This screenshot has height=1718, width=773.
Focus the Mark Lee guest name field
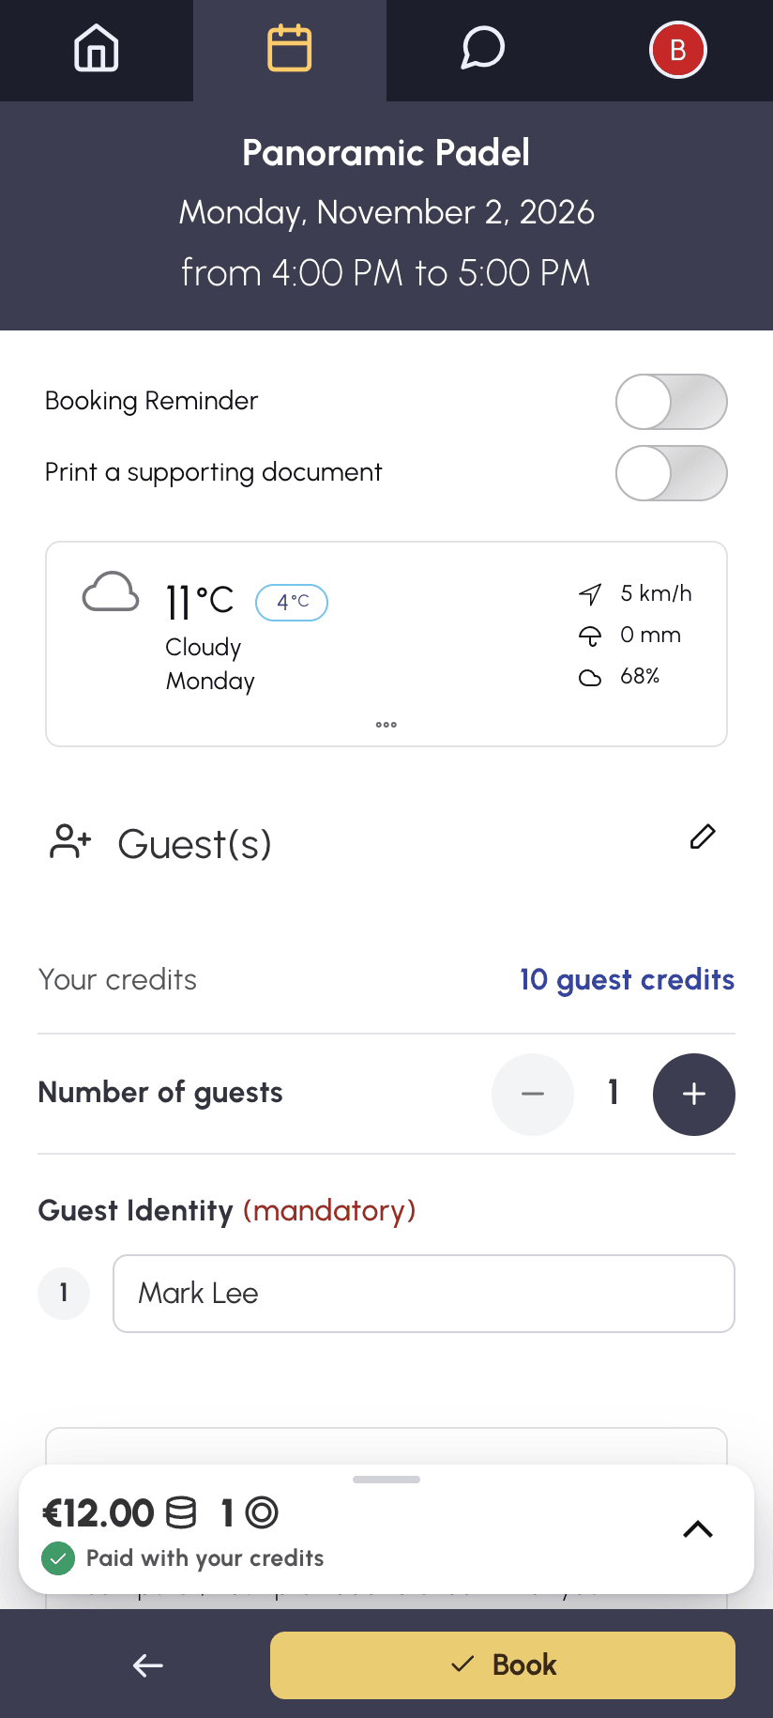[424, 1294]
